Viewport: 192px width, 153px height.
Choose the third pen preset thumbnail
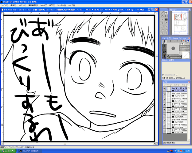(x=164, y=51)
